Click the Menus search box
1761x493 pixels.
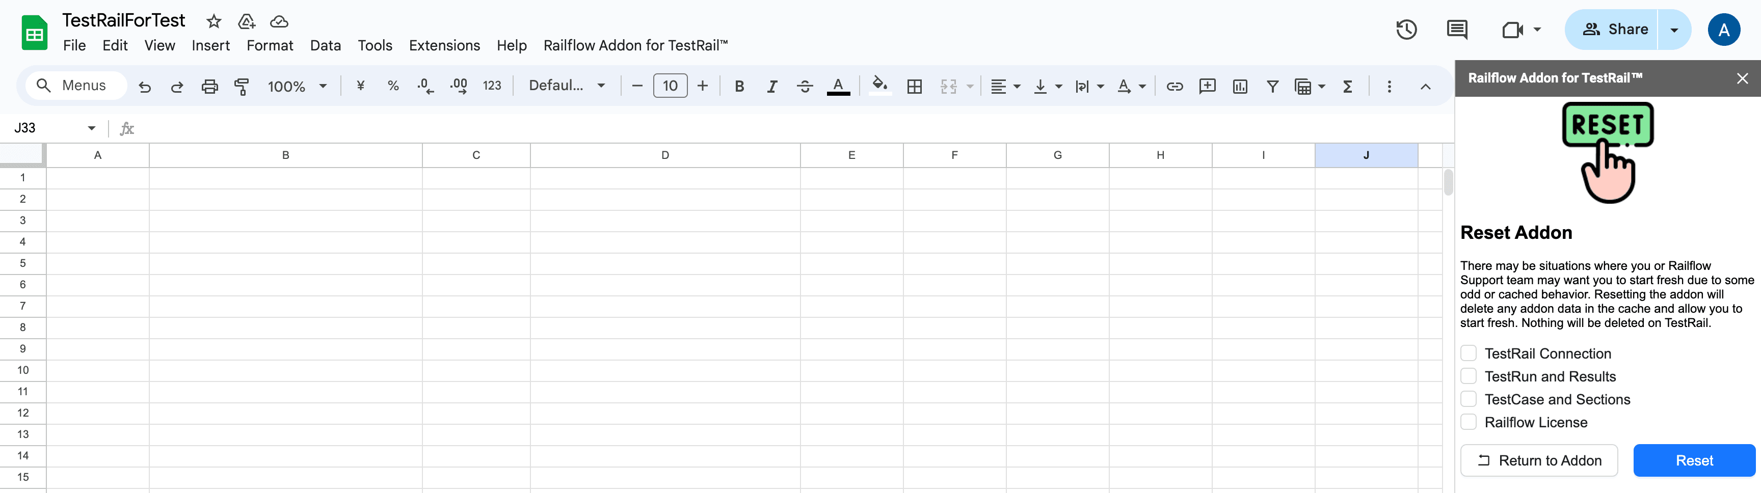click(x=76, y=86)
